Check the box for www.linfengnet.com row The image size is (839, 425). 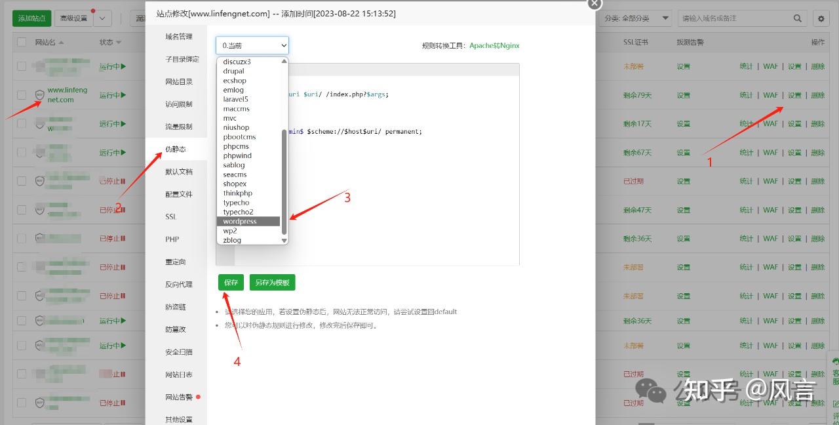pos(22,95)
